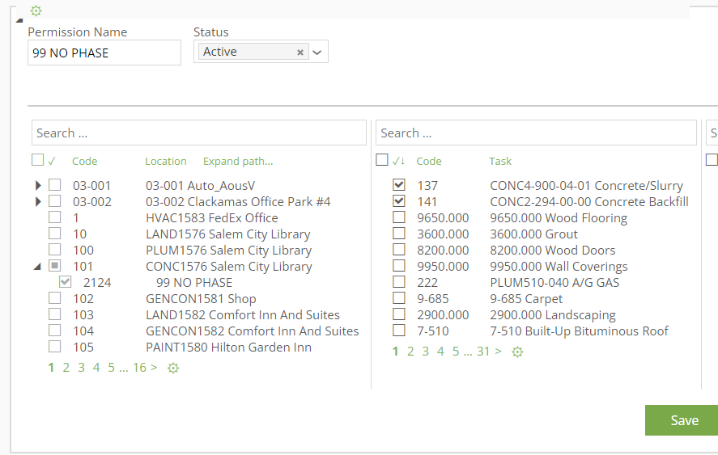This screenshot has height=455, width=718.
Task: Go to next page of tasks list
Action: [x=498, y=352]
